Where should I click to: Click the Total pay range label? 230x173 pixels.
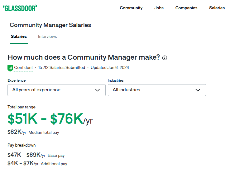click(22, 107)
